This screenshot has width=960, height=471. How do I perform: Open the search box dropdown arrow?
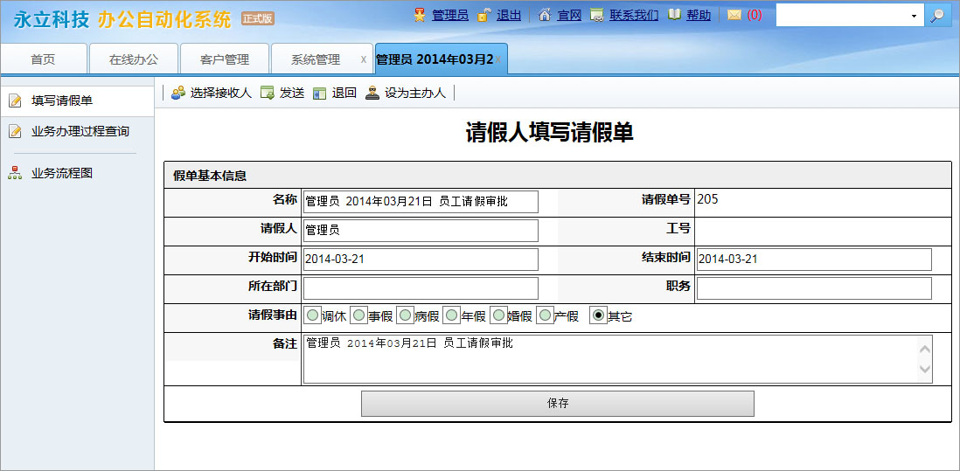pyautogui.click(x=914, y=17)
